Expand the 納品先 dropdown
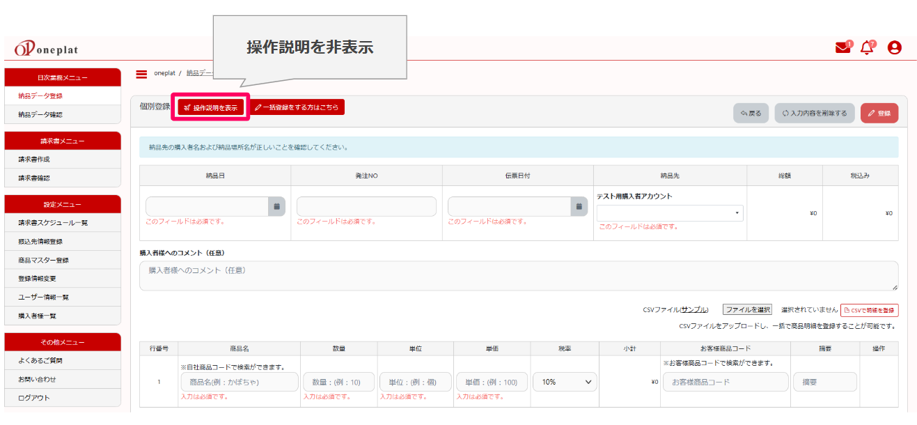Viewport: 917px width, 425px height. pos(670,213)
